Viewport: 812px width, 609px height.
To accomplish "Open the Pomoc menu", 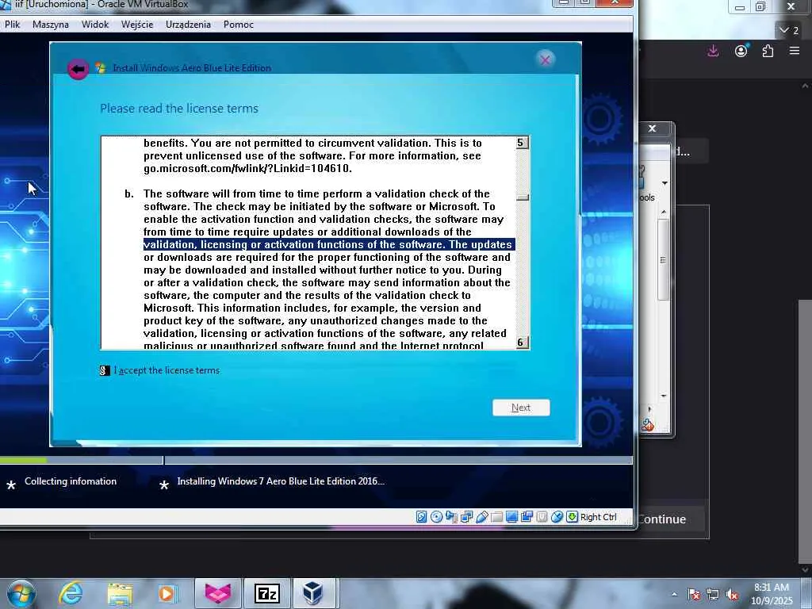I will point(238,25).
